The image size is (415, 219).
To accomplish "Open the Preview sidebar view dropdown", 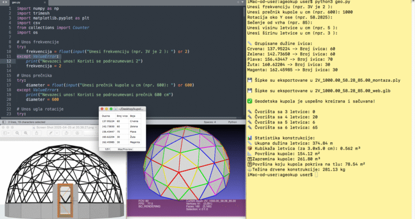I will coord(6,133).
